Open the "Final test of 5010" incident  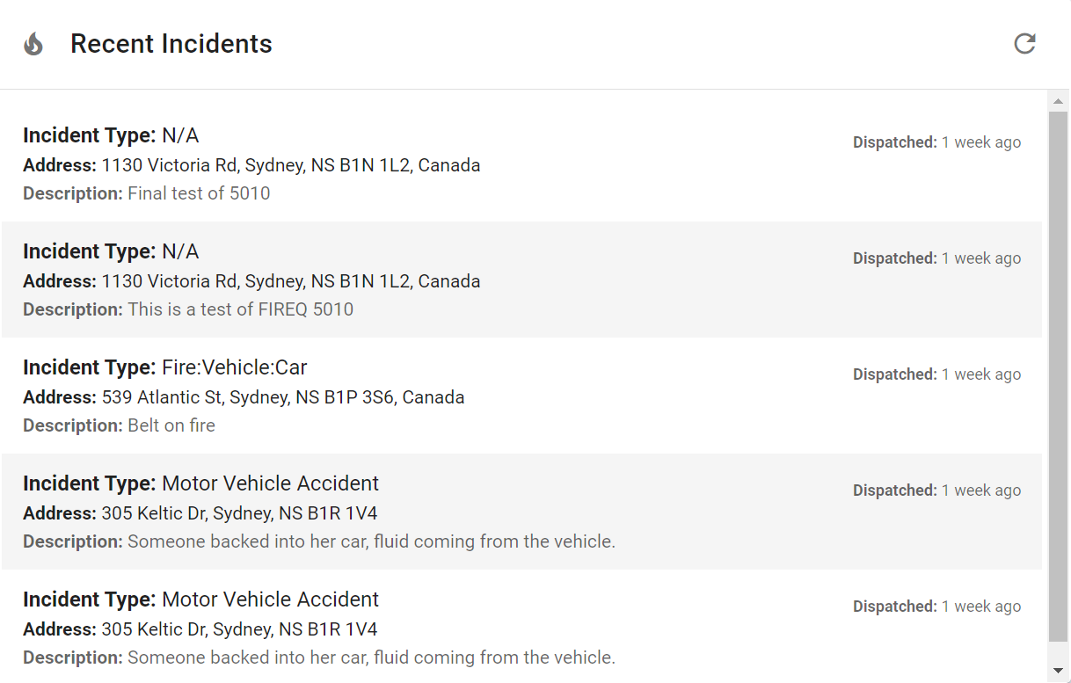coord(198,193)
